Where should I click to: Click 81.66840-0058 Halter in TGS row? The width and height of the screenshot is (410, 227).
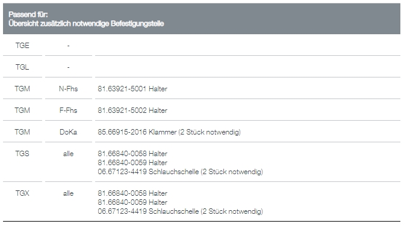point(132,153)
